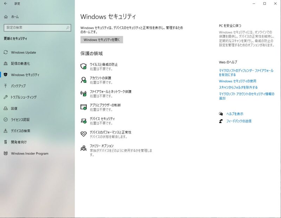Minimize the Settings window
281x218 pixels.
254,4
